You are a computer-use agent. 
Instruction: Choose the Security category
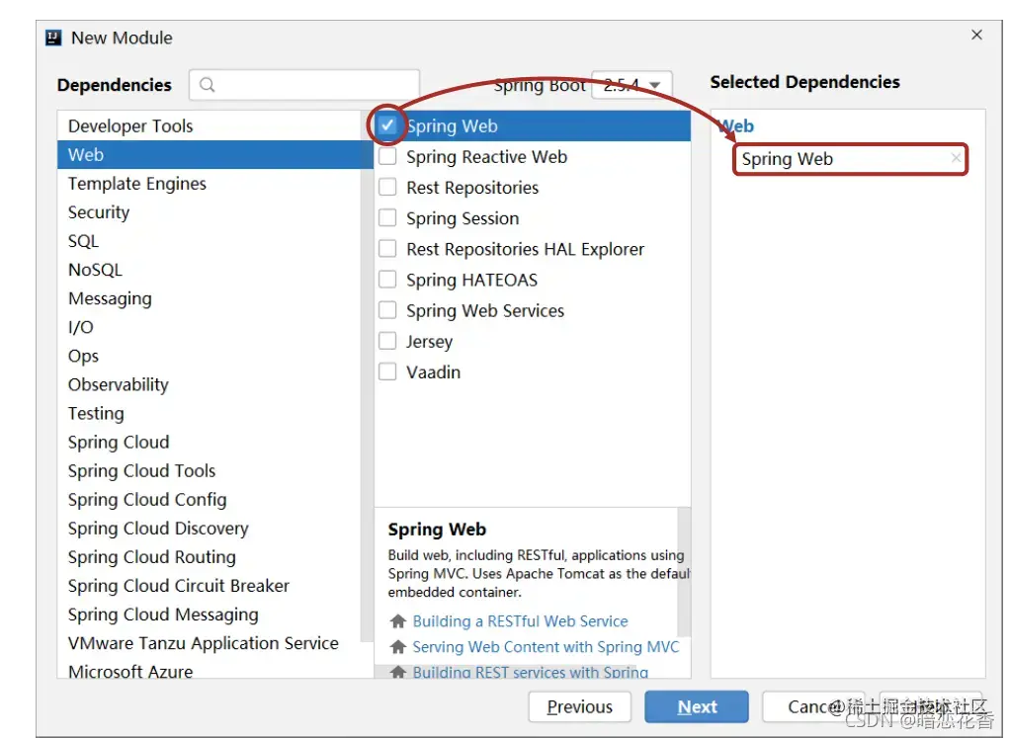pyautogui.click(x=210, y=212)
